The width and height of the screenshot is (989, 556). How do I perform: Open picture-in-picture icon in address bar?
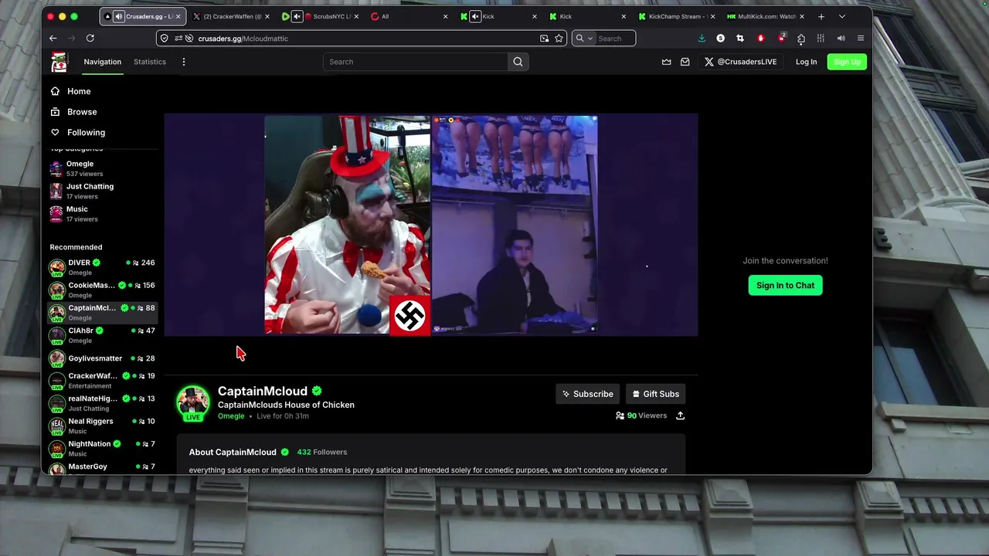544,38
